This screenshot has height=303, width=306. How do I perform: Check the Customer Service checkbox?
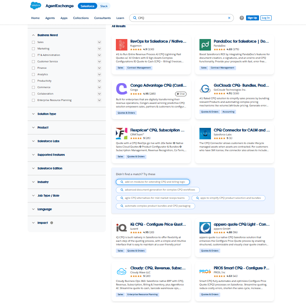click(x=33, y=61)
